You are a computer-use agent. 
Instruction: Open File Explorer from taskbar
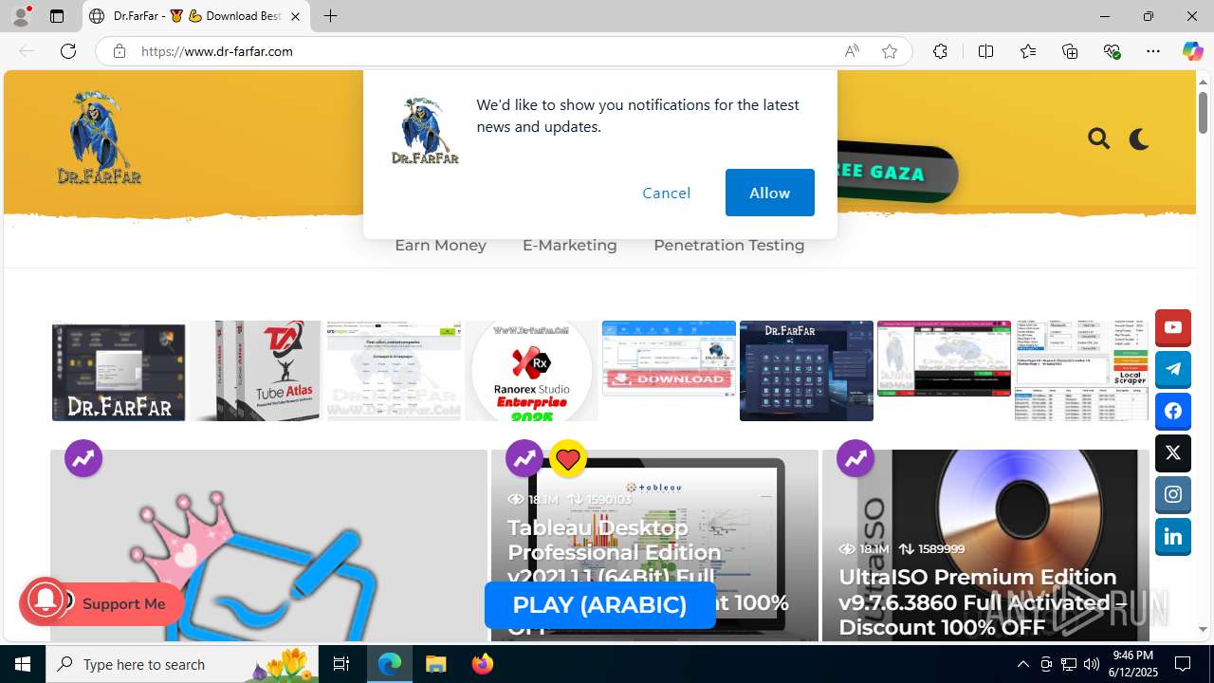435,664
